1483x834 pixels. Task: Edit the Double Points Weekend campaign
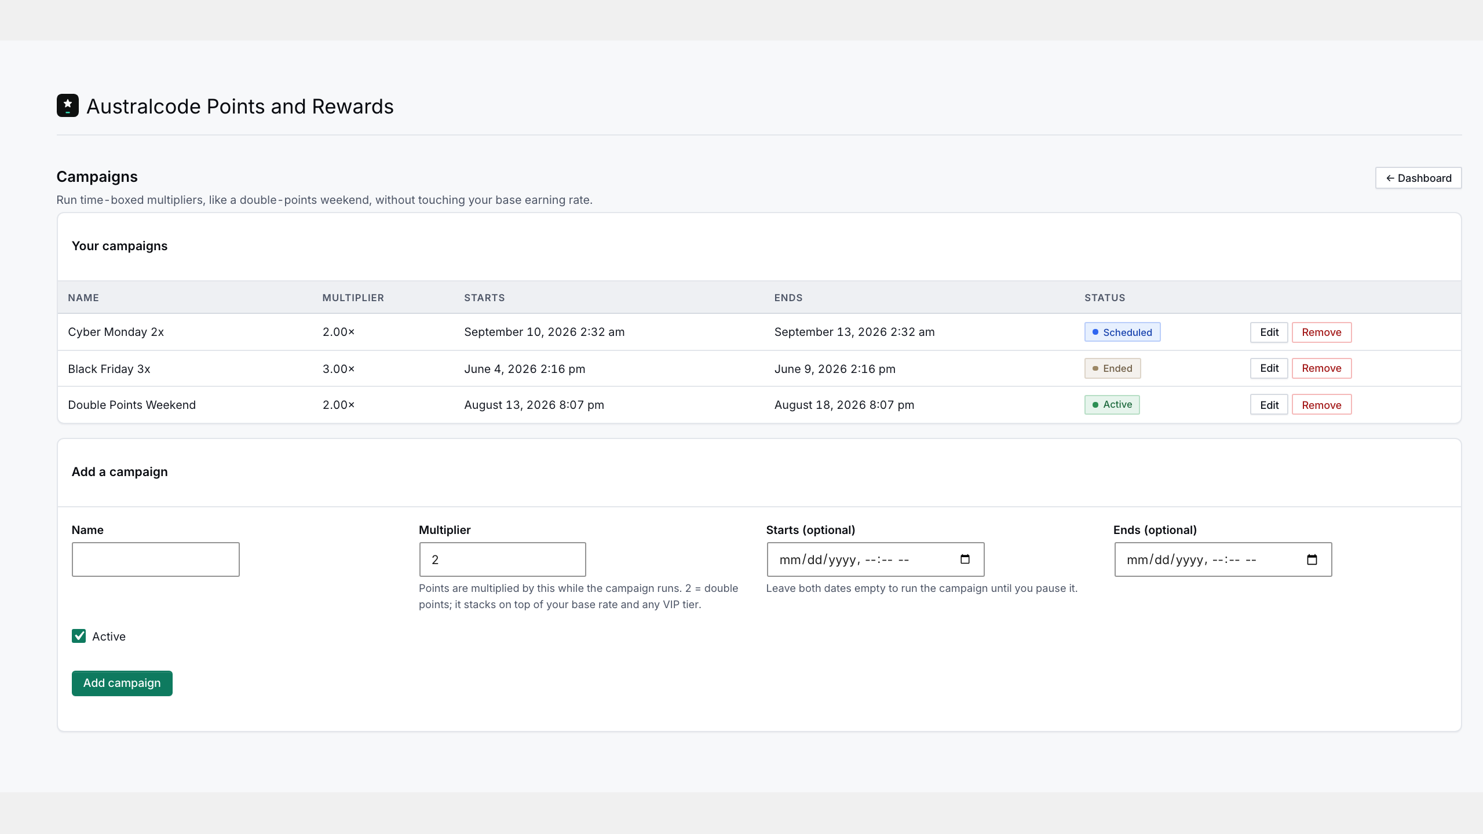pyautogui.click(x=1269, y=405)
